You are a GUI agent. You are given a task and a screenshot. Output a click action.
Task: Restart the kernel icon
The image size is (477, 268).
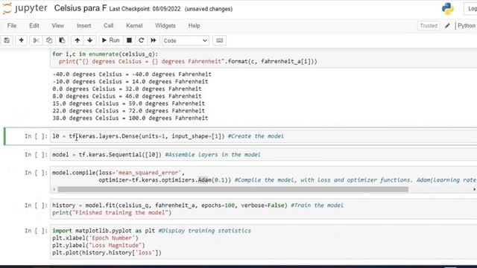click(141, 40)
